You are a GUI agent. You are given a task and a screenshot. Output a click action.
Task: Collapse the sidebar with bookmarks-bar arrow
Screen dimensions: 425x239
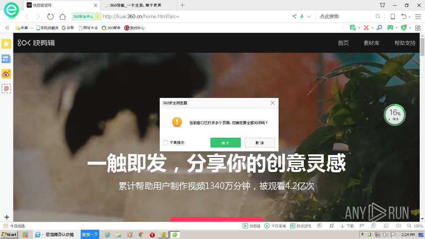pos(7,28)
